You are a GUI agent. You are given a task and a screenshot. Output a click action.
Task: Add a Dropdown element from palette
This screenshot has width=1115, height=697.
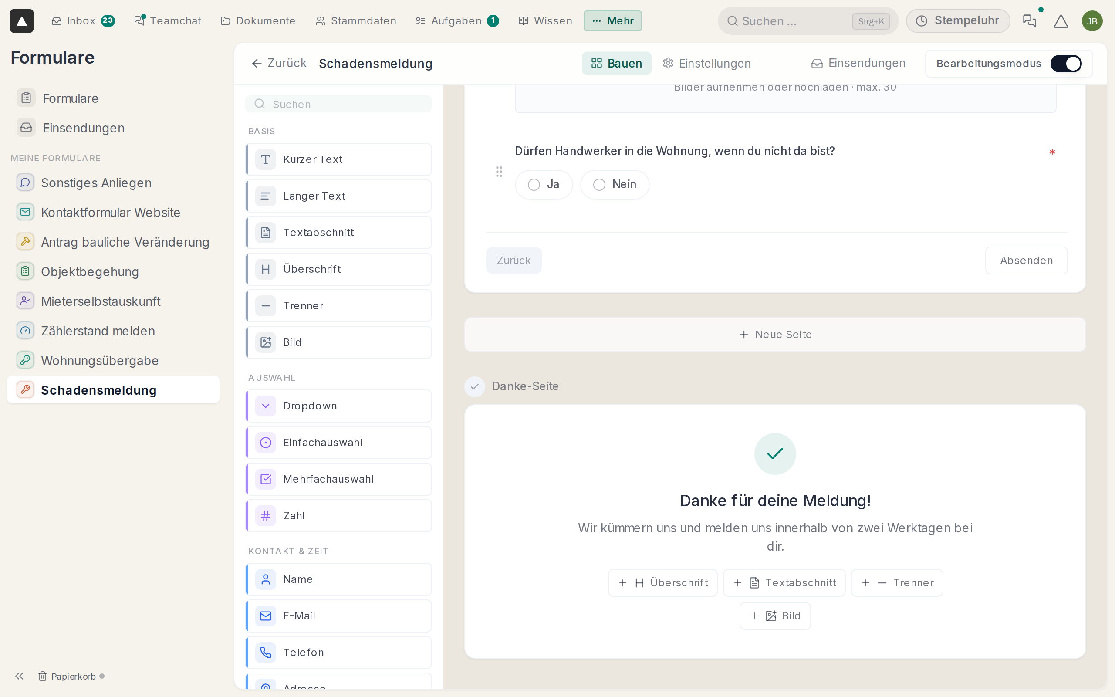pyautogui.click(x=339, y=406)
